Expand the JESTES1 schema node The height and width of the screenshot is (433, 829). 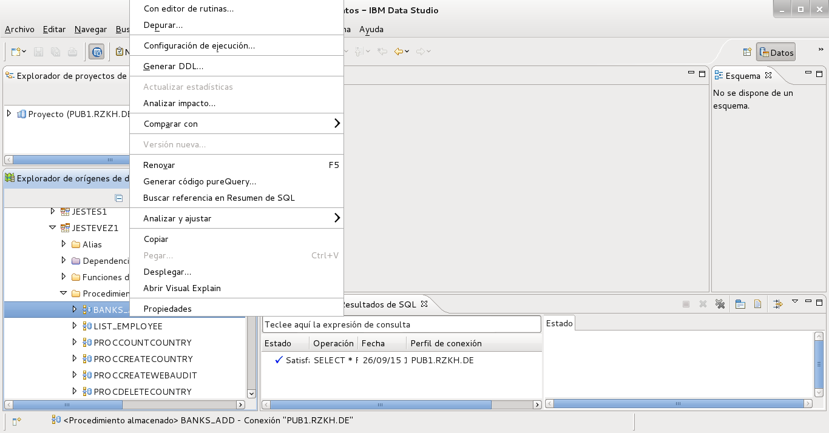tap(53, 211)
